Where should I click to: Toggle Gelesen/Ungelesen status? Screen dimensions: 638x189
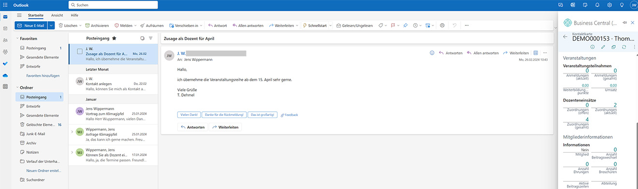tap(354, 25)
